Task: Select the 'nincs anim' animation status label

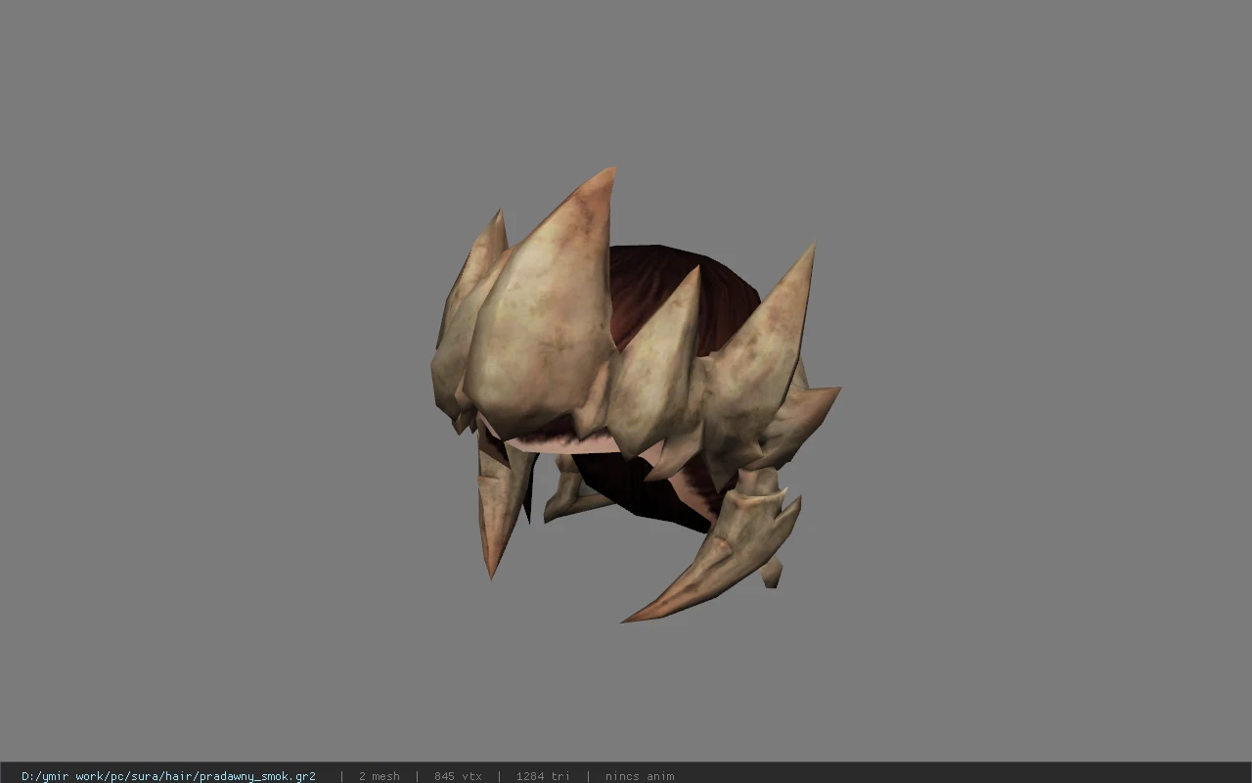Action: [x=640, y=776]
